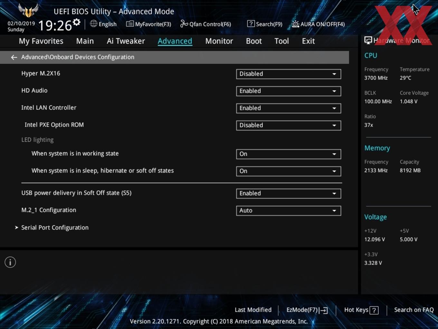
Task: Click the Search question mark icon
Action: [x=251, y=24]
